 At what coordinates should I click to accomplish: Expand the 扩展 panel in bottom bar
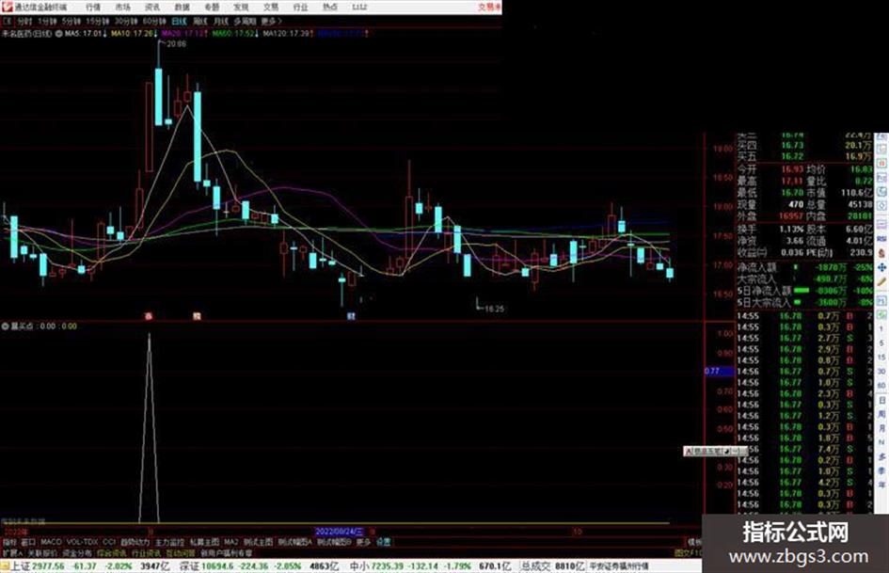pyautogui.click(x=12, y=553)
